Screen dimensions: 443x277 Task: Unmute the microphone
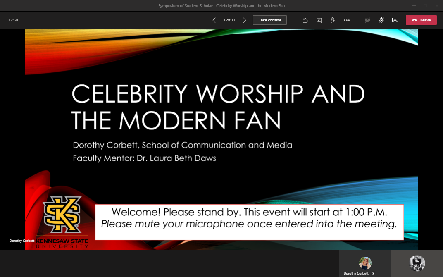pos(381,20)
